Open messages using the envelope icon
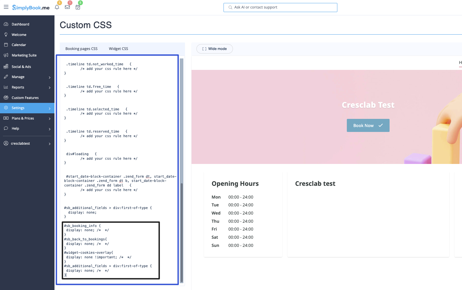Image resolution: width=462 pixels, height=290 pixels. coord(67,7)
